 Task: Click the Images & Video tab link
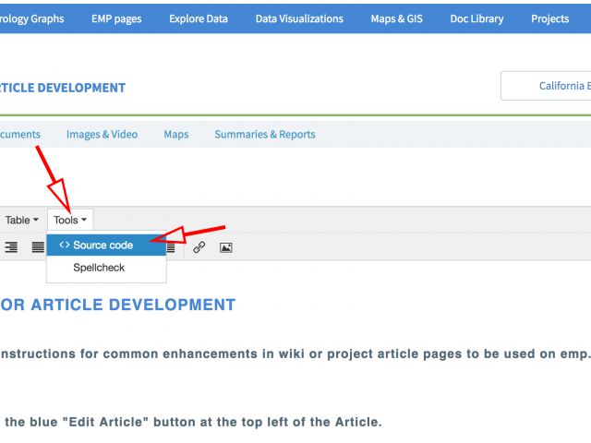102,135
